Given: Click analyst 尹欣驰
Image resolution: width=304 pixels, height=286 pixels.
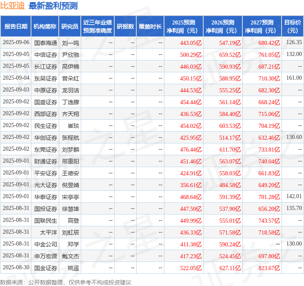Looking at the screenshot, I should click(x=70, y=55).
